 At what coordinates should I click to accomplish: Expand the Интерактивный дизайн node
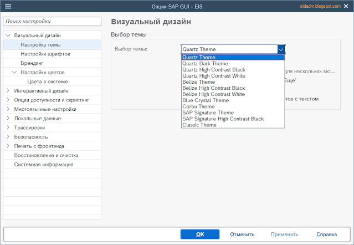coord(8,90)
